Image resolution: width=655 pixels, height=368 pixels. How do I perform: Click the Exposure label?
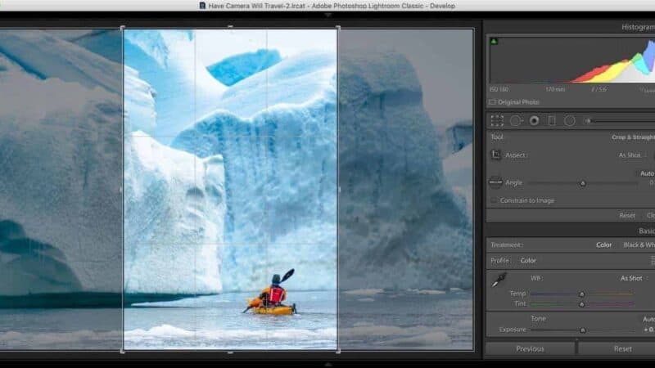(513, 330)
